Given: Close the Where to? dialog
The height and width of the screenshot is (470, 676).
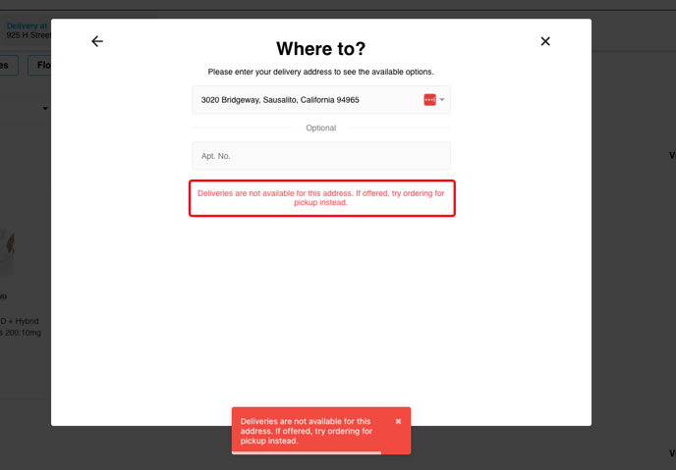Looking at the screenshot, I should pyautogui.click(x=545, y=41).
